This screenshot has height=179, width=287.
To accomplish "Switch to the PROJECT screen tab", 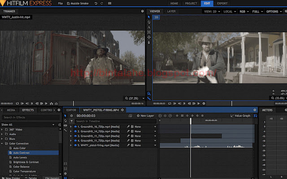I will [x=191, y=3].
